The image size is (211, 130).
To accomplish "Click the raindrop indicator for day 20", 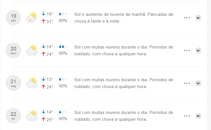I will point(63,47).
